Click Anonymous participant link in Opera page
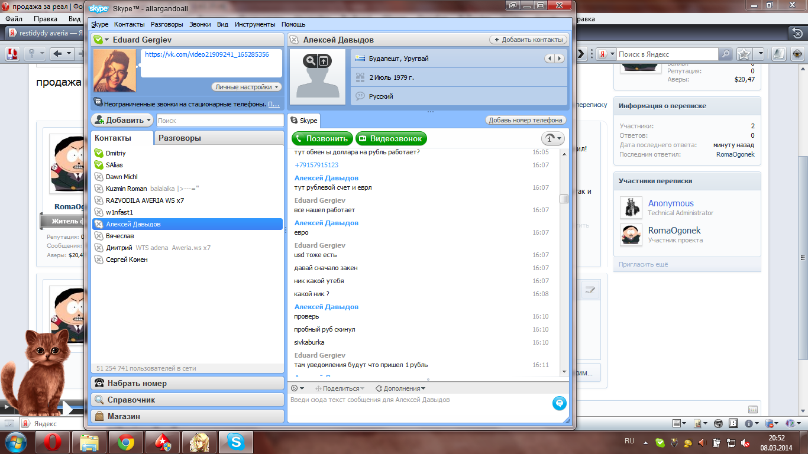 pos(671,203)
